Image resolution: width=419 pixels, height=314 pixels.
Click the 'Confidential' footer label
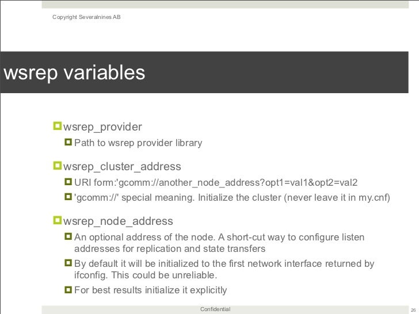pyautogui.click(x=215, y=309)
